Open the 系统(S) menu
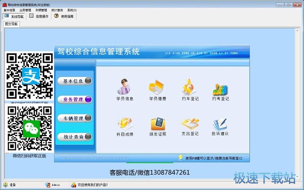This screenshot has height=190, width=304. [72, 10]
